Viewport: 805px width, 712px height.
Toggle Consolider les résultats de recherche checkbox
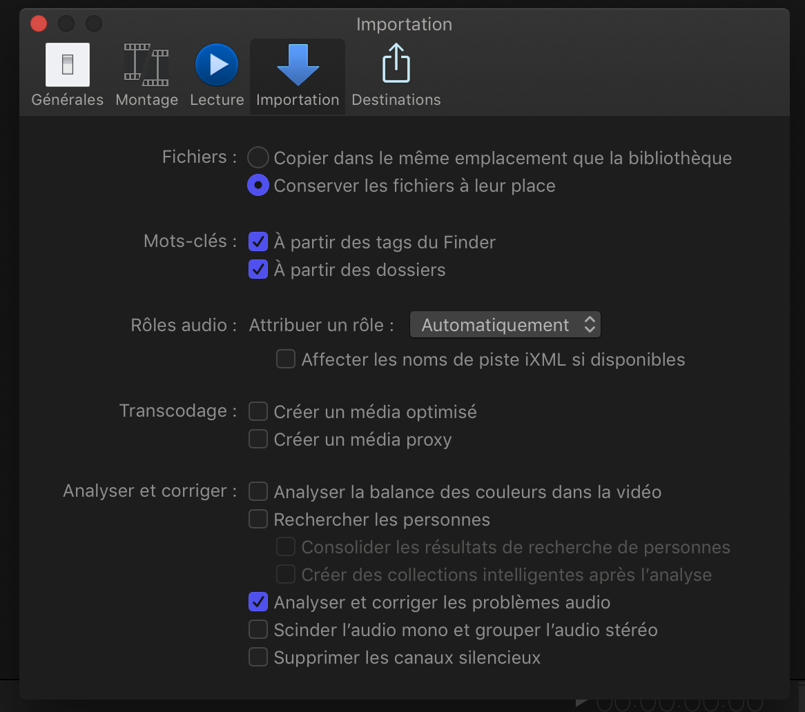(285, 547)
